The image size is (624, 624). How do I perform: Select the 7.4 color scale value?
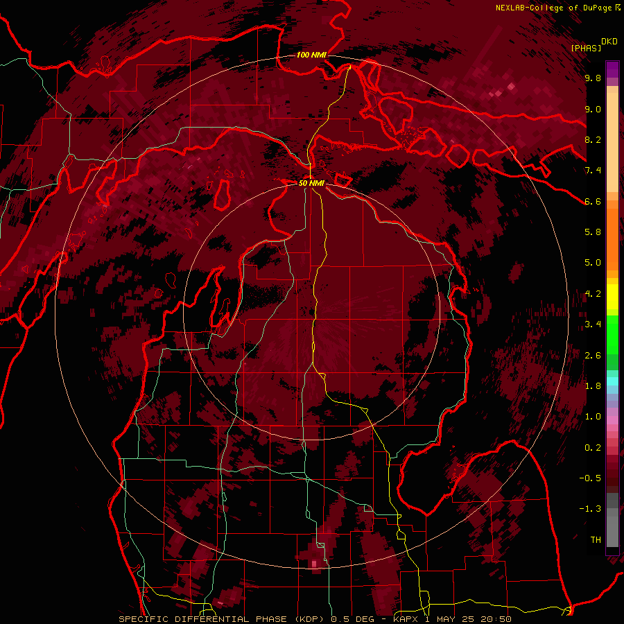click(593, 171)
